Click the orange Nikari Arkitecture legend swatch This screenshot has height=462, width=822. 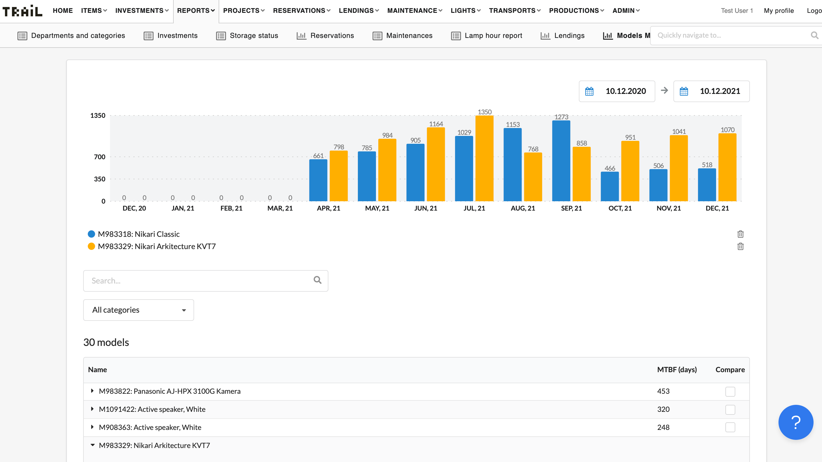(91, 246)
